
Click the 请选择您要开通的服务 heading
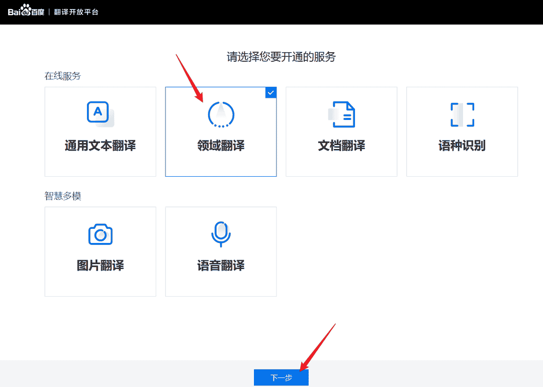(281, 57)
